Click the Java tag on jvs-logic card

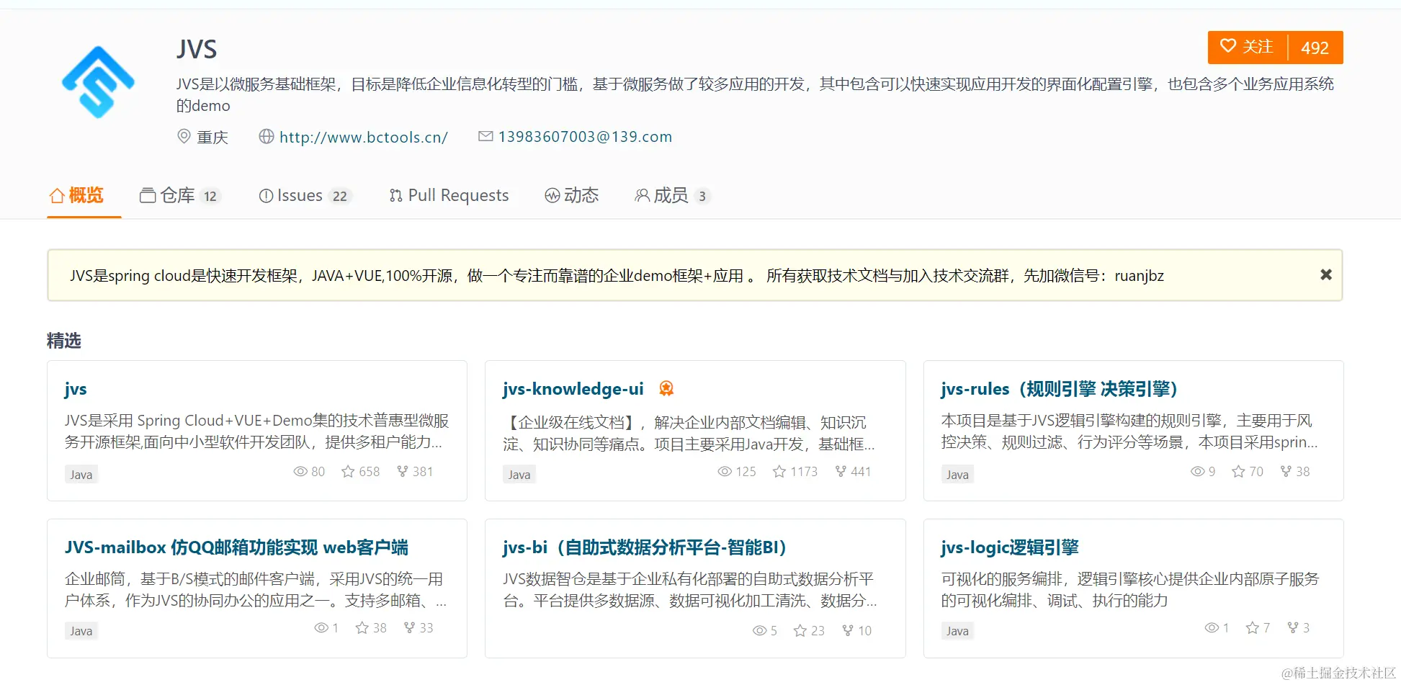click(957, 631)
